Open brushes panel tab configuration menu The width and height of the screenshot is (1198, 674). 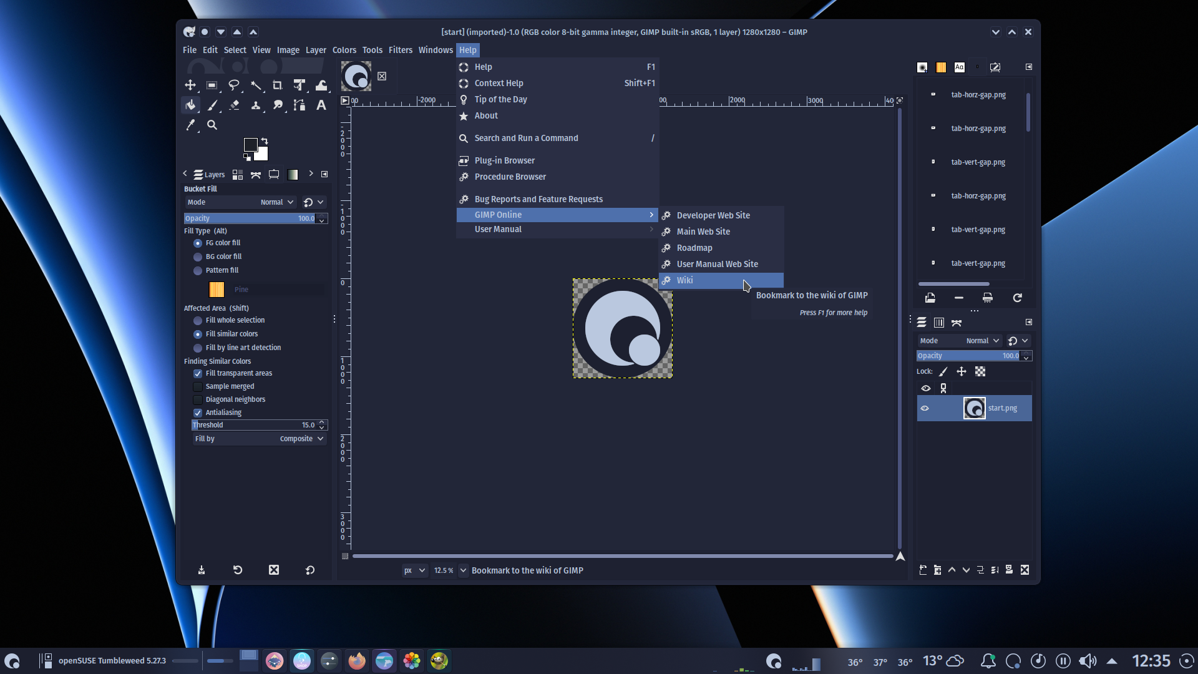coord(1029,67)
